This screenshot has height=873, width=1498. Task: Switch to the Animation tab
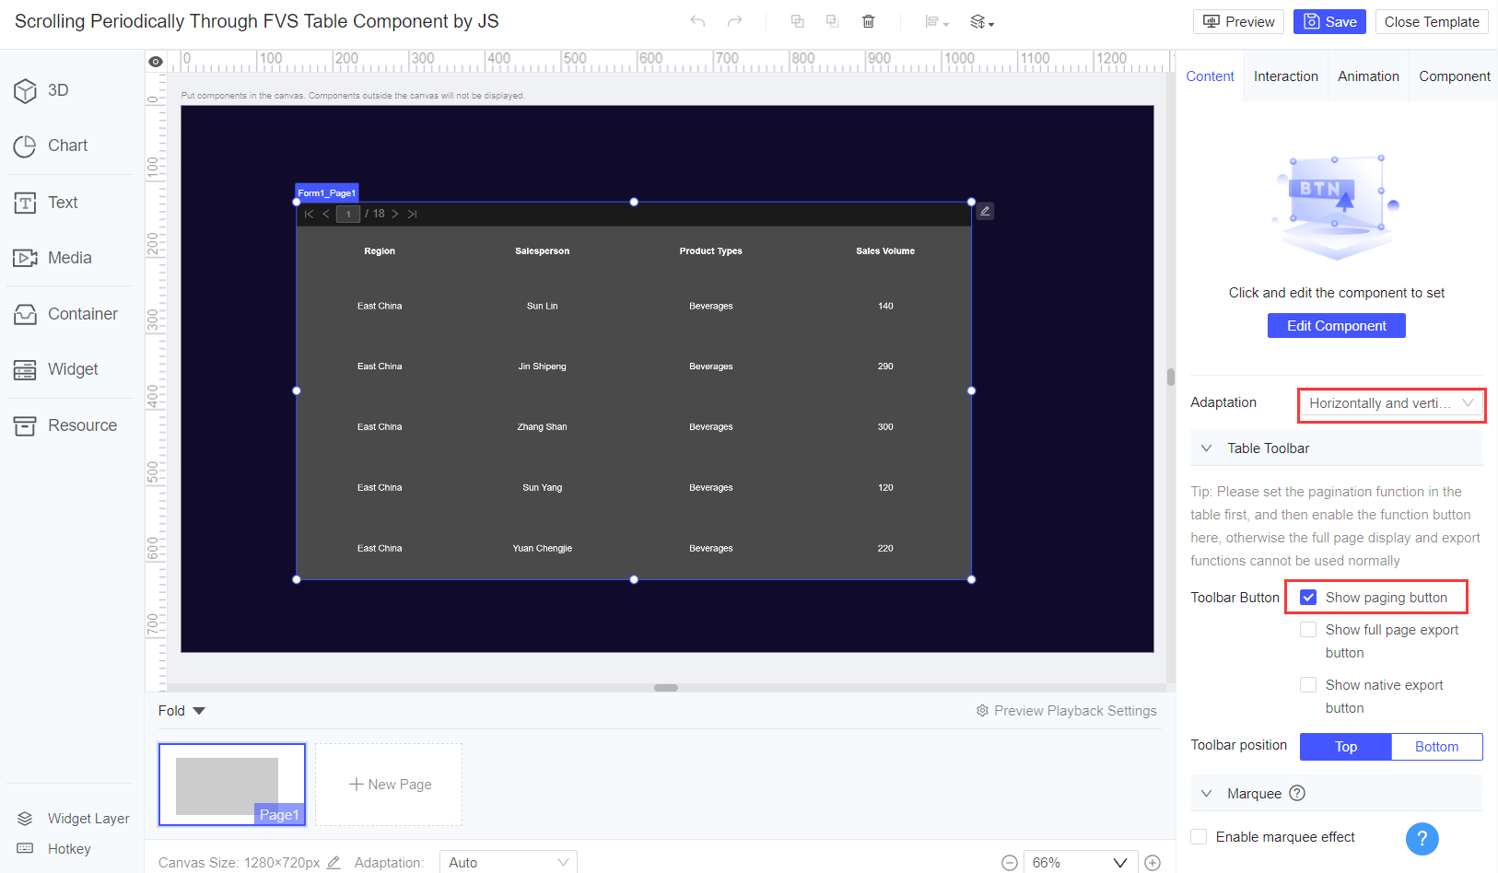(x=1368, y=76)
